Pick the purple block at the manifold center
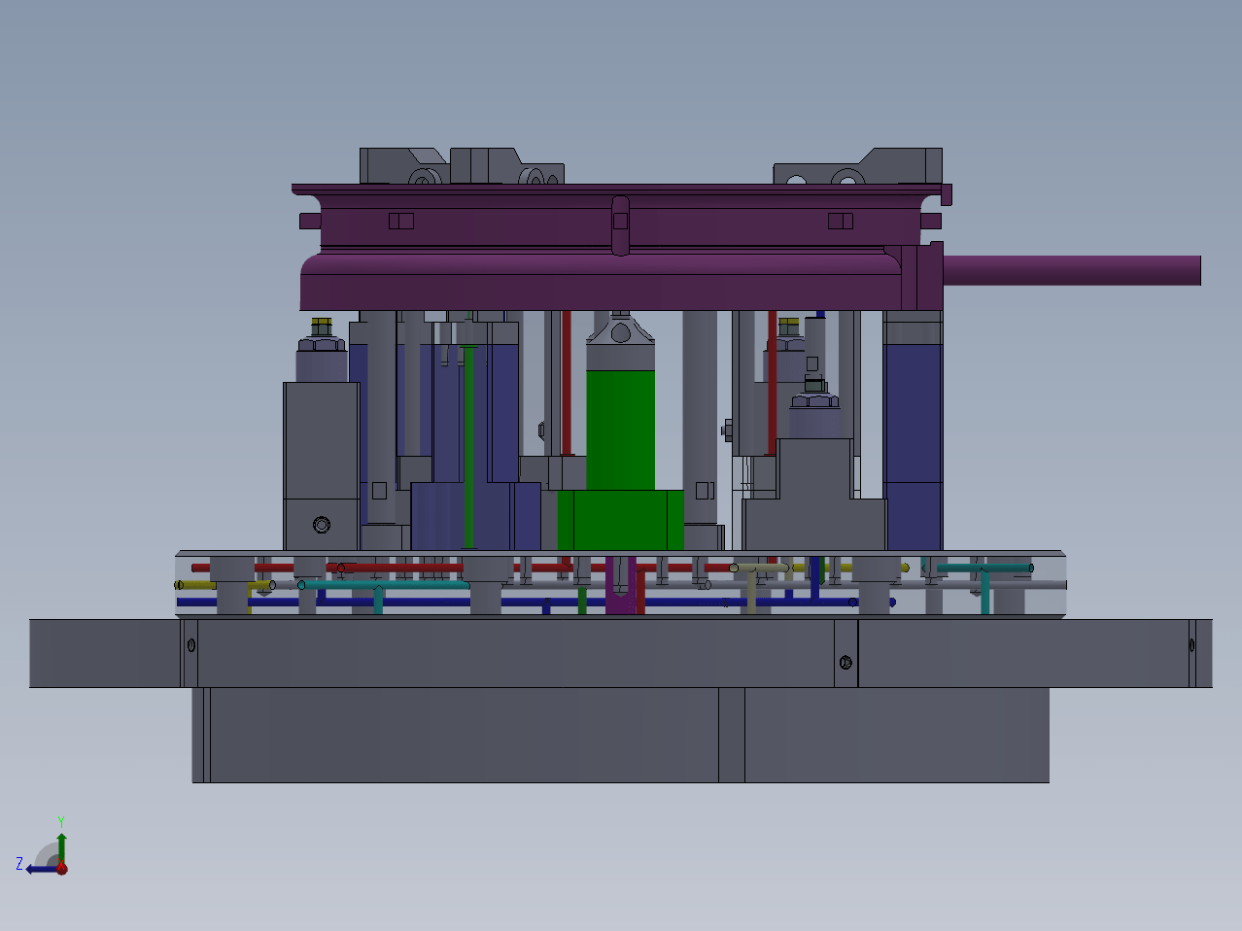The image size is (1242, 931). tap(620, 586)
